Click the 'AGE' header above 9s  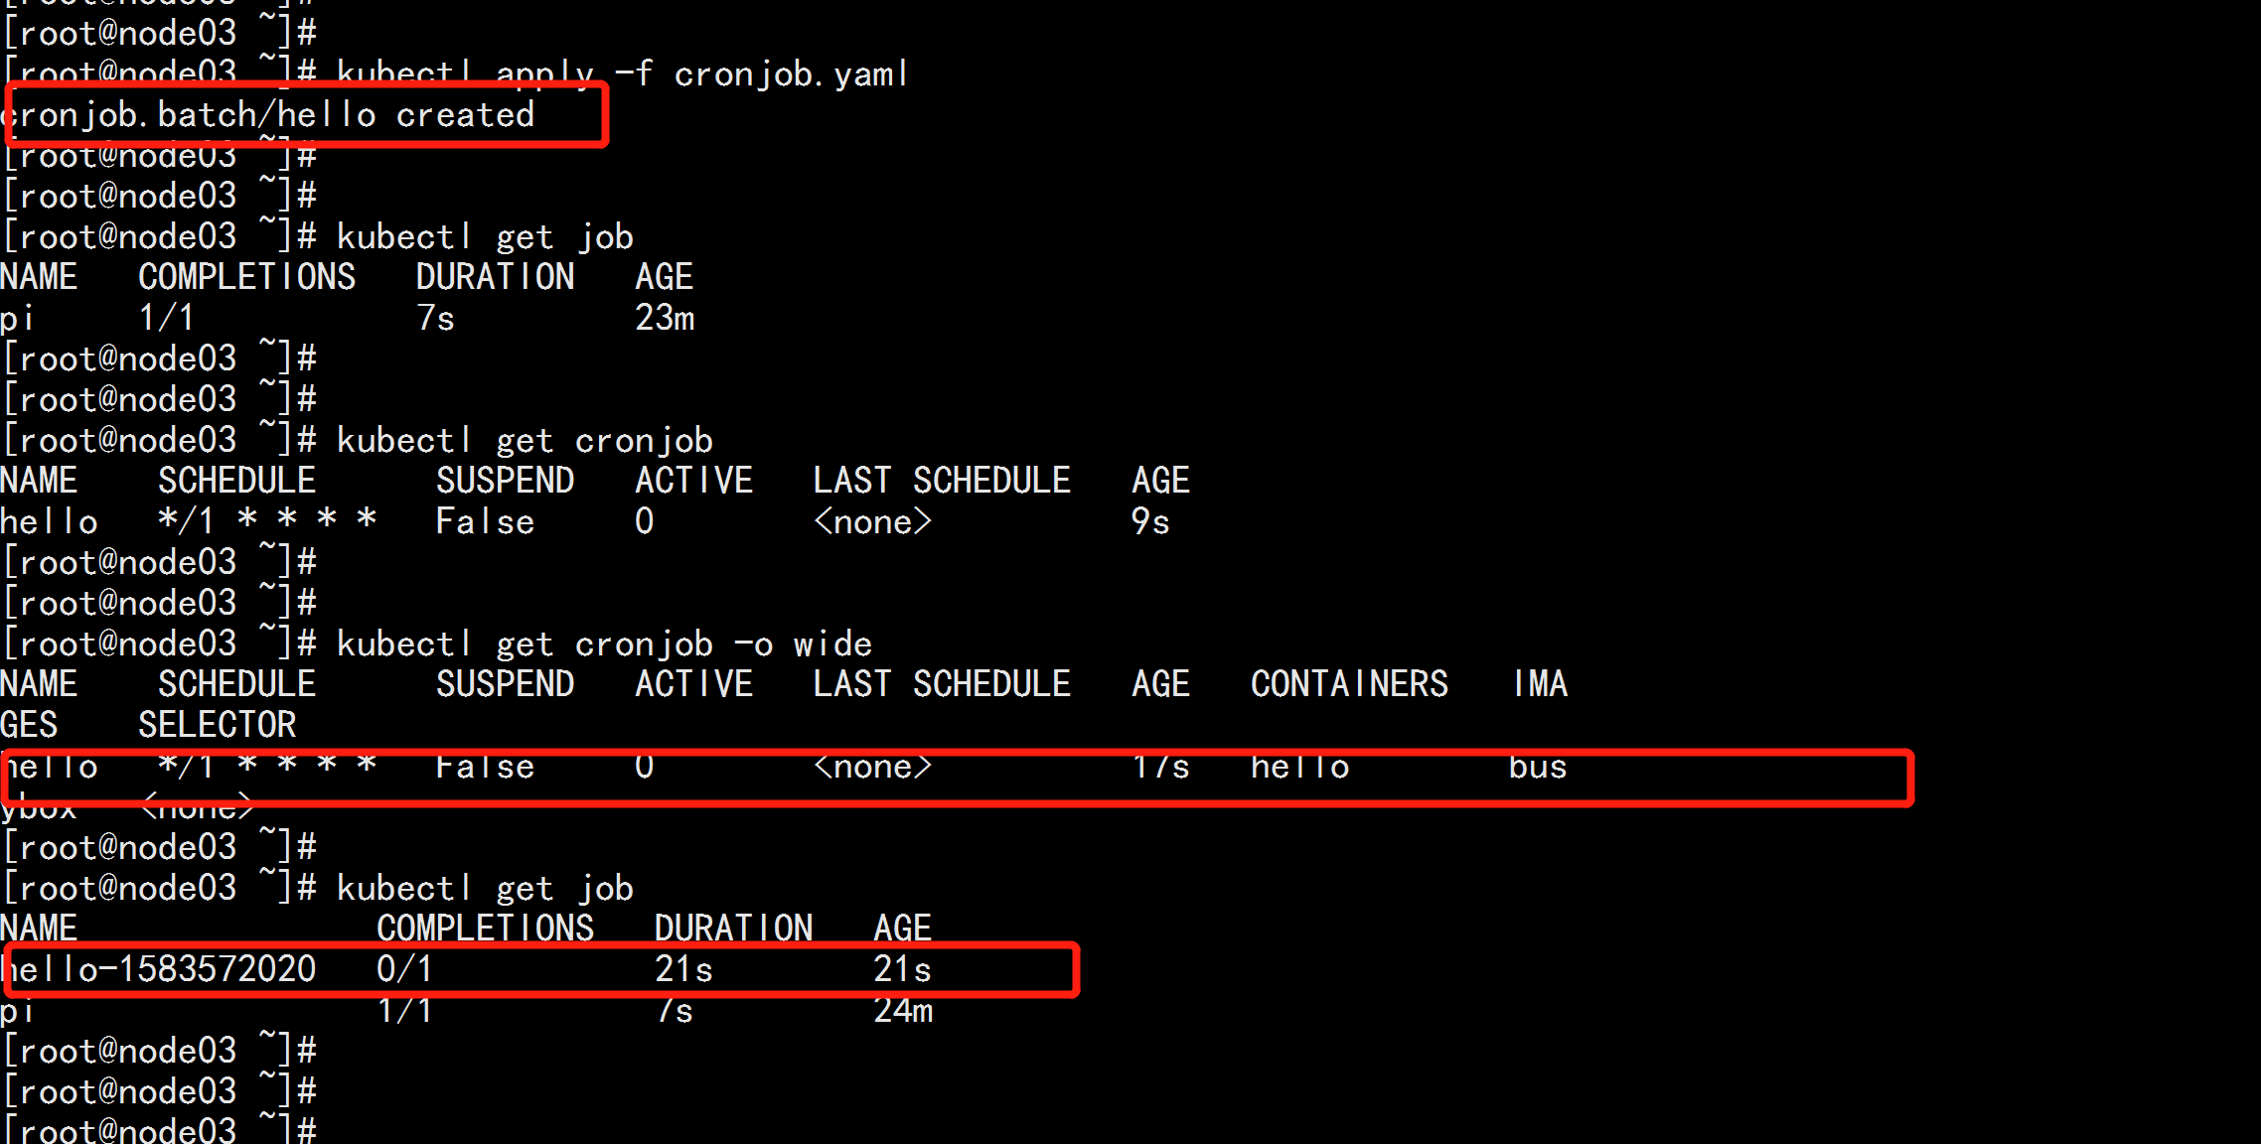point(1160,481)
